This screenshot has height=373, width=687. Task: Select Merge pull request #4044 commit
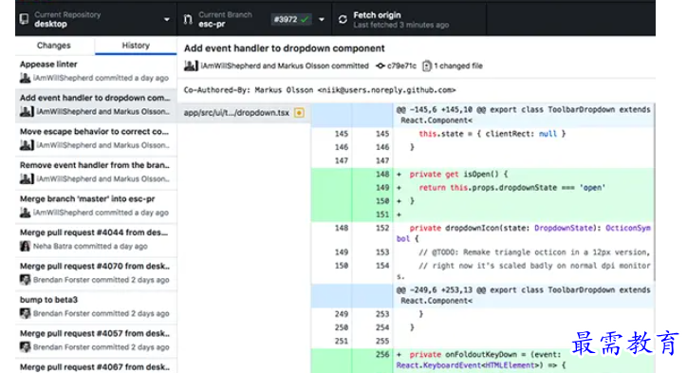(96, 239)
